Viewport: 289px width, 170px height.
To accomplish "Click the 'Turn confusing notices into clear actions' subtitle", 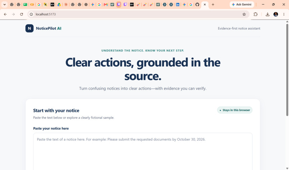I will tap(143, 89).
